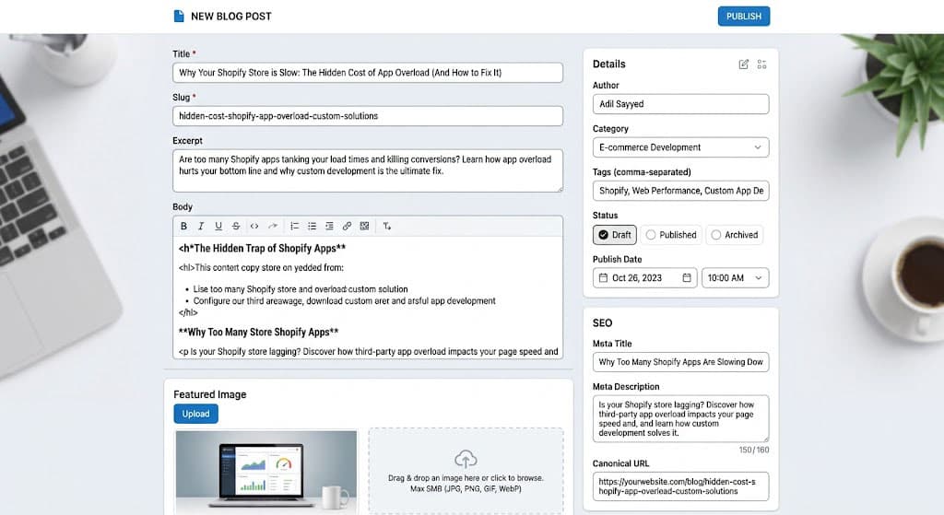
Task: Select the Draft status option
Action: pyautogui.click(x=615, y=235)
